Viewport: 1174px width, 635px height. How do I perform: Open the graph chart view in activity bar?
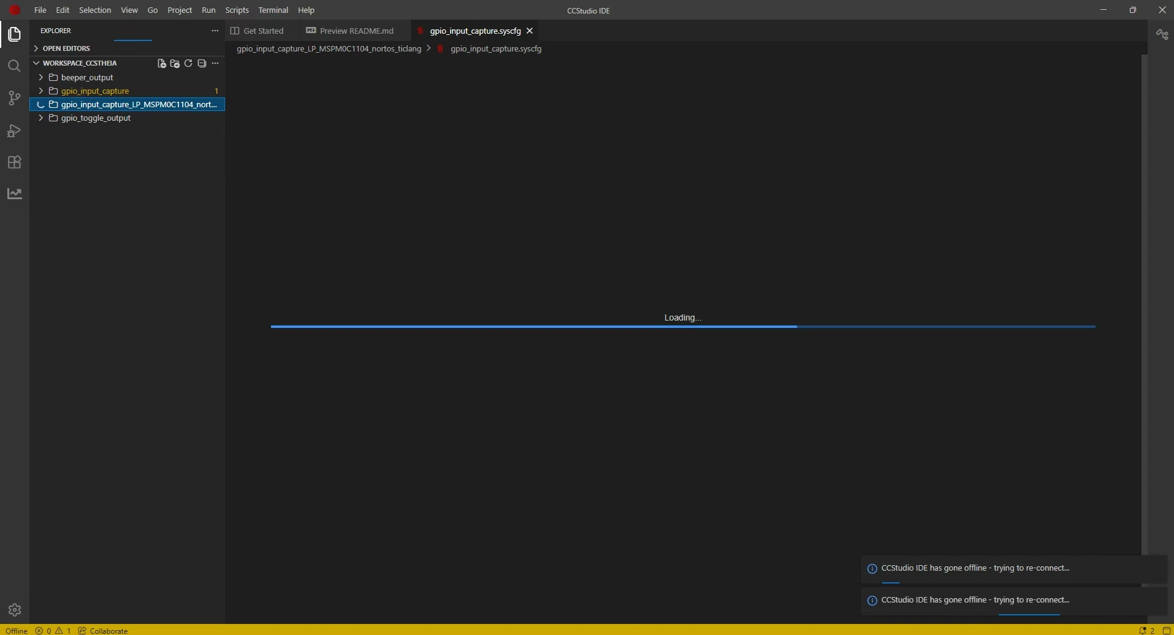click(14, 194)
